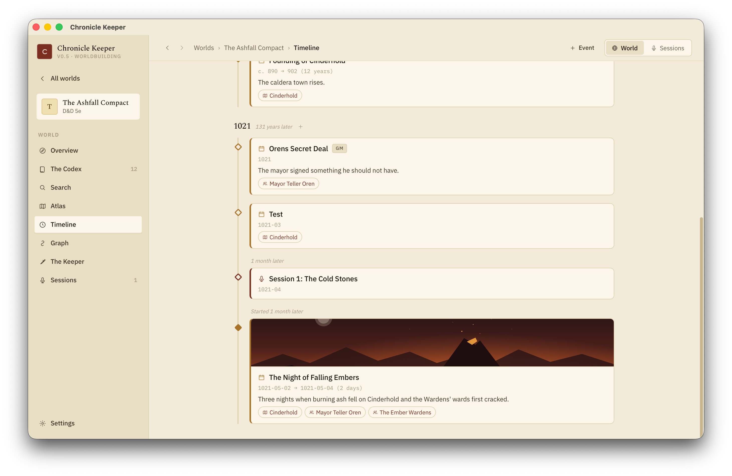Screen dimensions: 732x476
Task: Go back with the navigation chevron
Action: tap(167, 48)
